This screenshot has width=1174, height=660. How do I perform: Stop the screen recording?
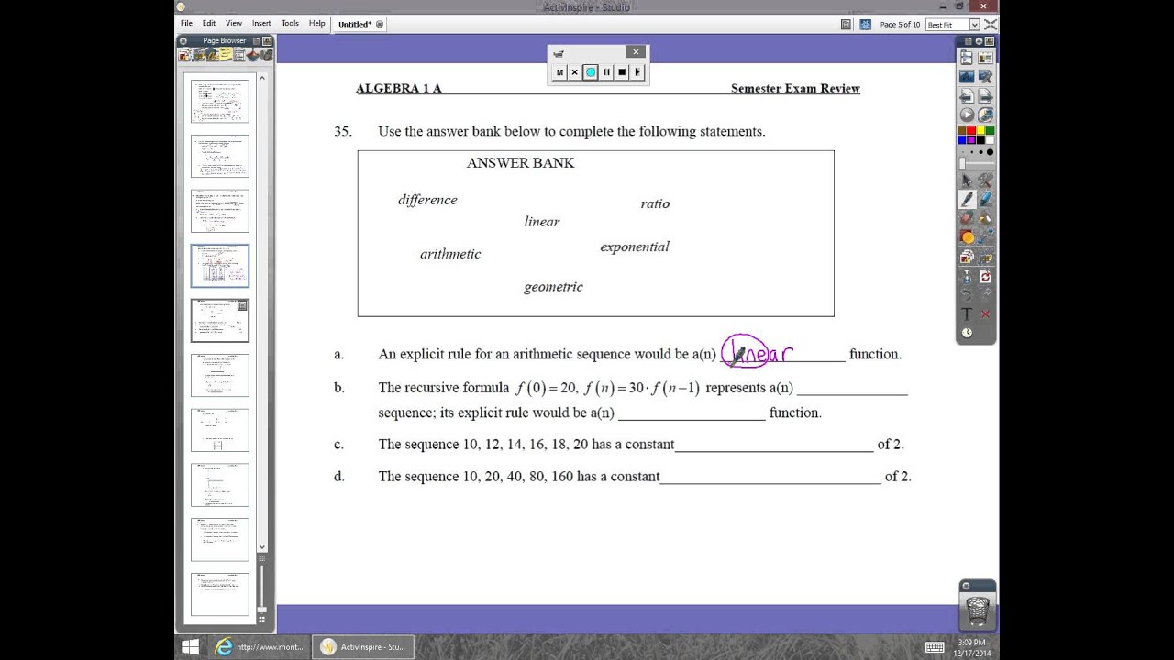[622, 71]
